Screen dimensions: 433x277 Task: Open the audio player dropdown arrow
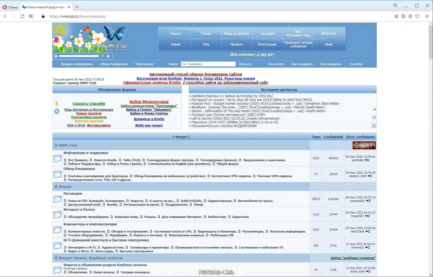[103, 56]
